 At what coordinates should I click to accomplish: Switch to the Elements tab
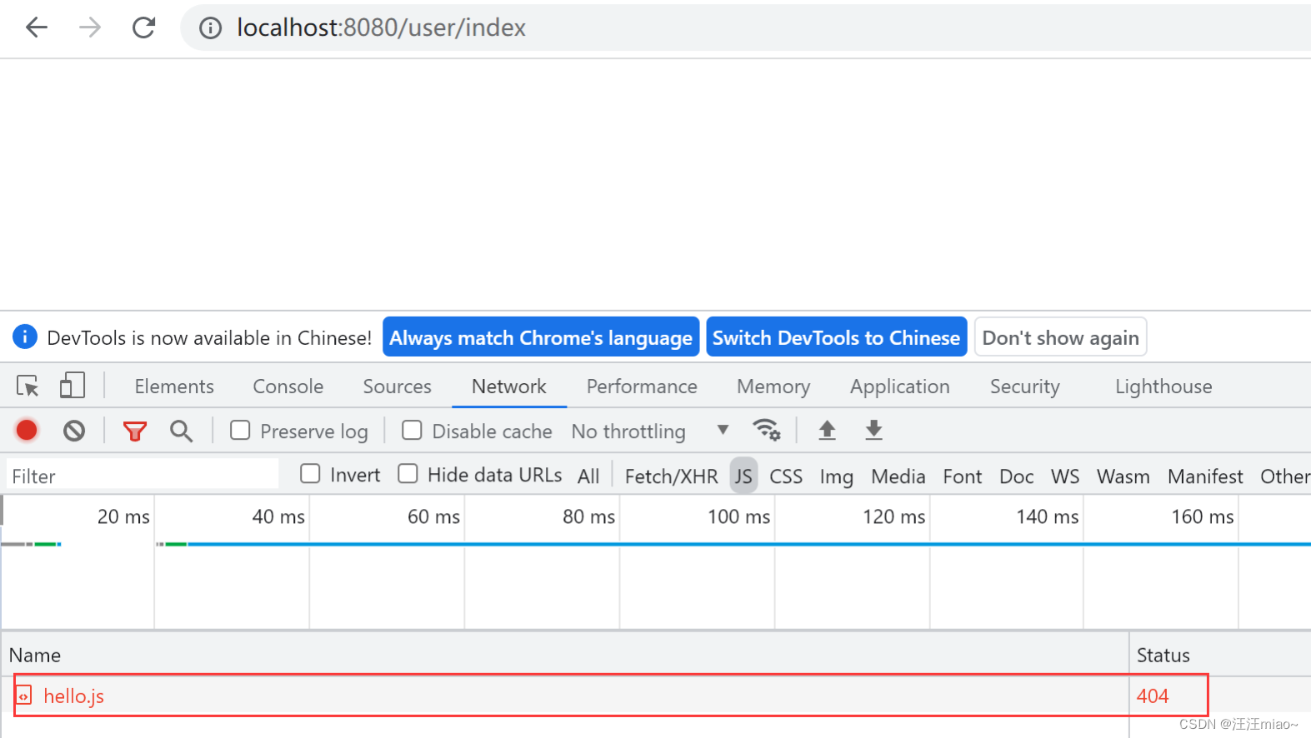(174, 386)
